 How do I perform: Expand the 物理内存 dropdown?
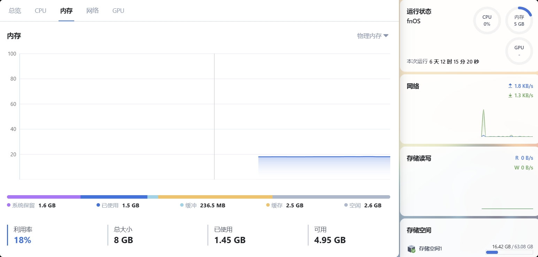[372, 36]
